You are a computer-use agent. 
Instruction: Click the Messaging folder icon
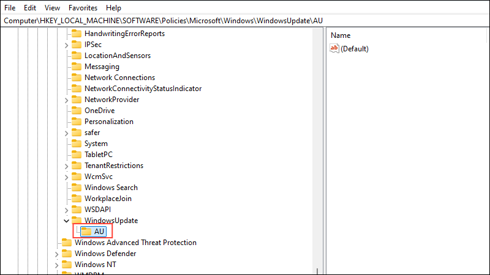pos(77,67)
